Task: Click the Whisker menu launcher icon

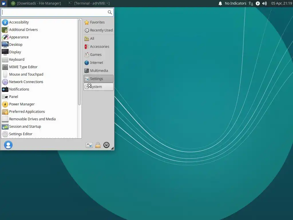Action: pos(3,3)
